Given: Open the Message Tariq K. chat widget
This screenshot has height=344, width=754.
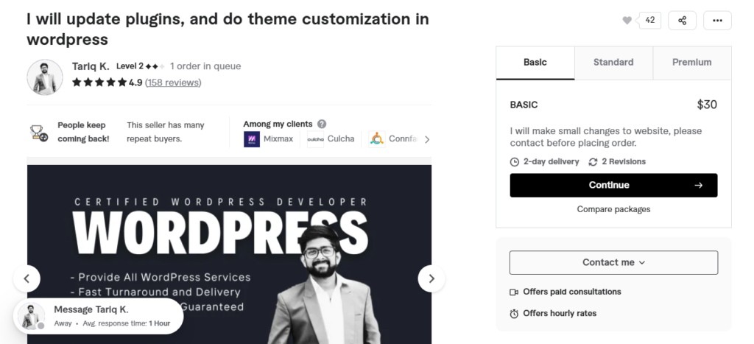Looking at the screenshot, I should click(x=99, y=316).
